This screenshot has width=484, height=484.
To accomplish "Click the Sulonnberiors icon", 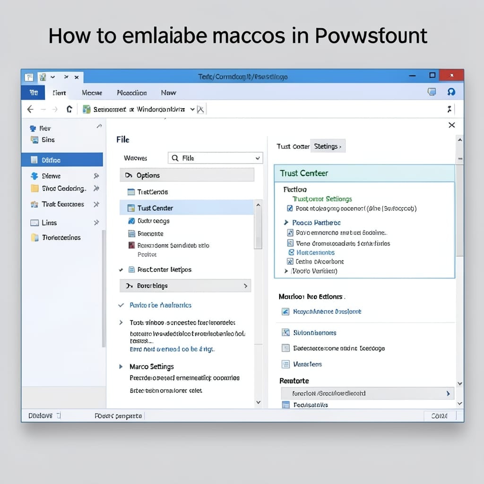I will 285,332.
